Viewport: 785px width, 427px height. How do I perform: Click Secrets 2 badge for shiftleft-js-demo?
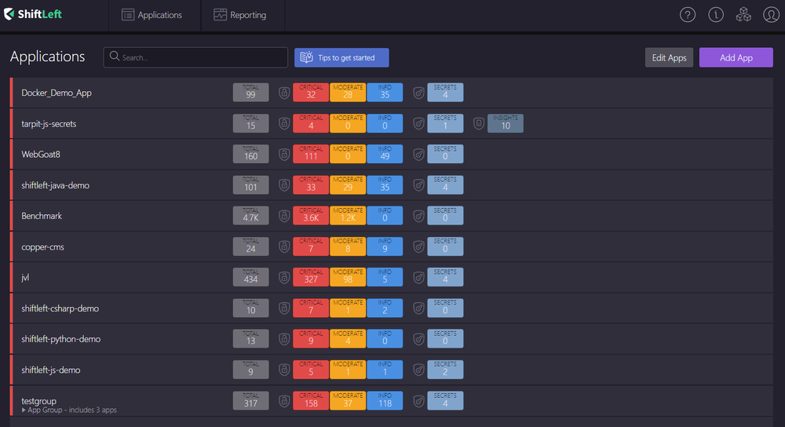coord(445,370)
